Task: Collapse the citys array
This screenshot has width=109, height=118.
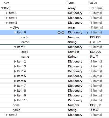Action: point(11,28)
